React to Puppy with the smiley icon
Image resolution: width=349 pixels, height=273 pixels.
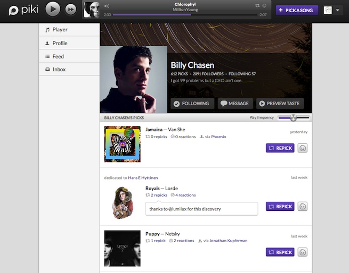coord(303,252)
